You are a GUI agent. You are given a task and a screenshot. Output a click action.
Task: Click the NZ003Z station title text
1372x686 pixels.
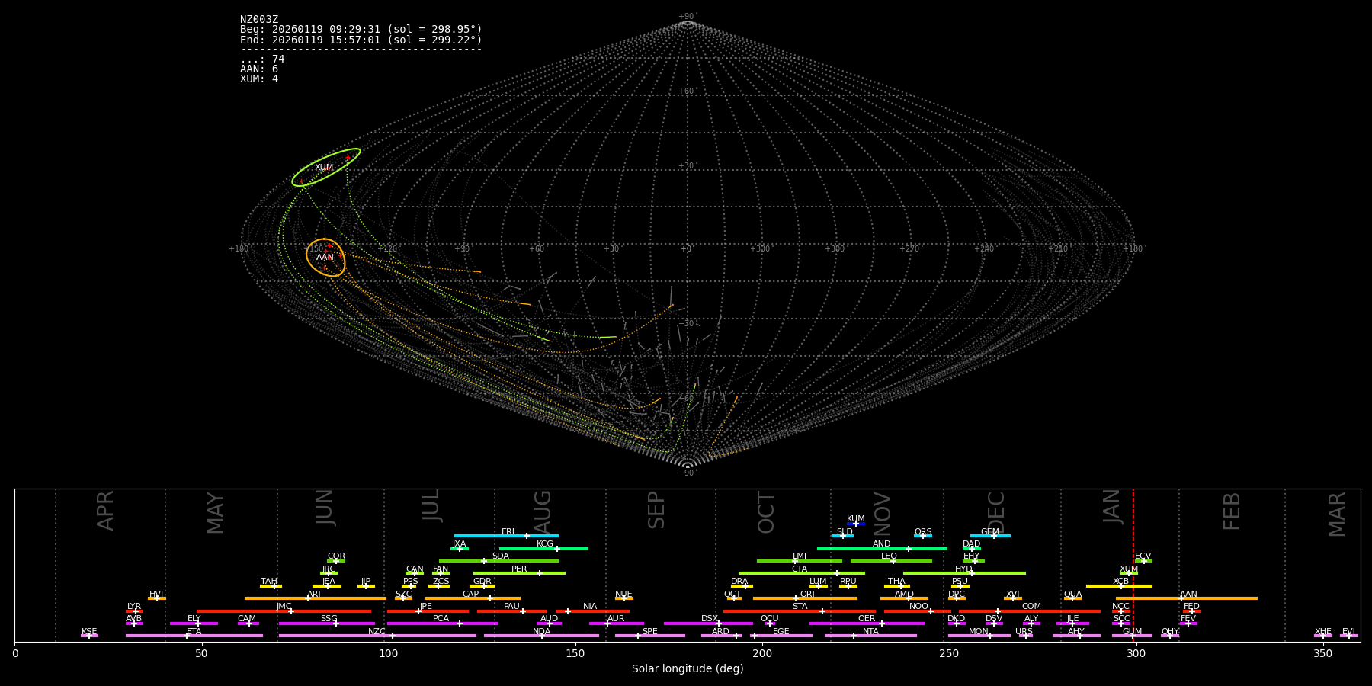click(x=259, y=19)
